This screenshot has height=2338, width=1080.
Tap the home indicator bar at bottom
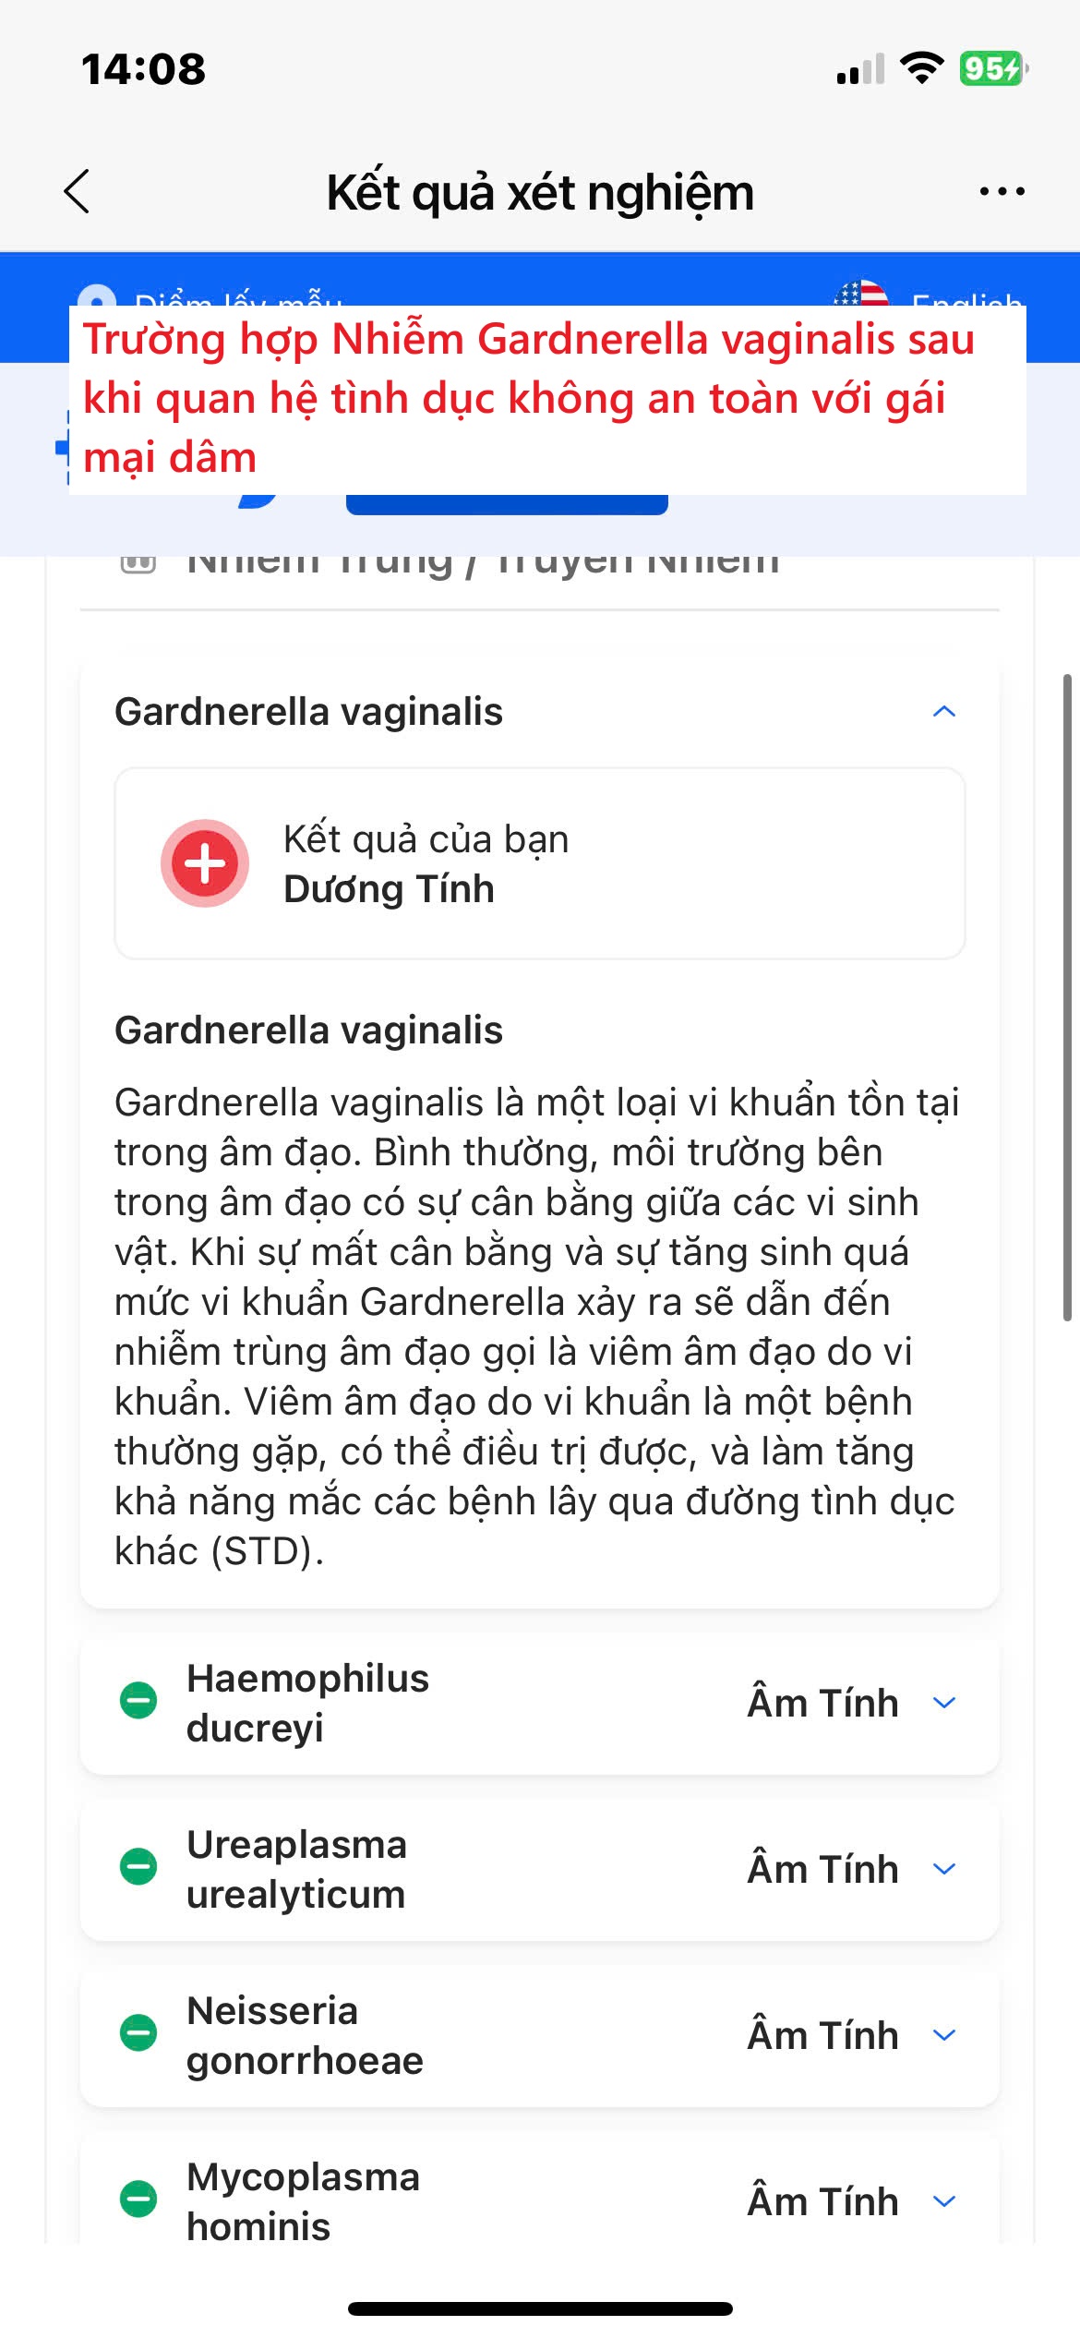coord(540,2308)
